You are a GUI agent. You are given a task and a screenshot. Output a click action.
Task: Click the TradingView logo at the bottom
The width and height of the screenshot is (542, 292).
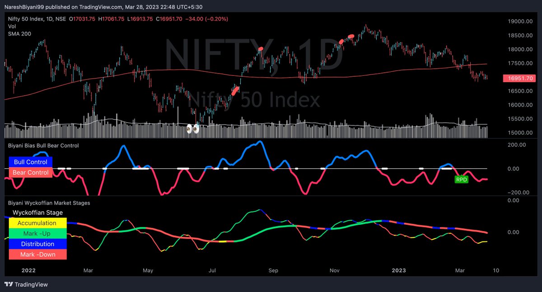(26, 285)
